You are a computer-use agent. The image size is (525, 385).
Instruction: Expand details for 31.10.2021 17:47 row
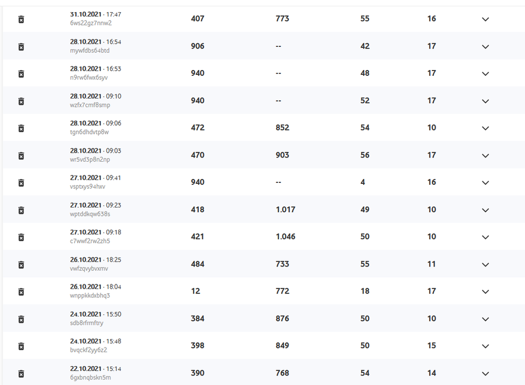485,19
